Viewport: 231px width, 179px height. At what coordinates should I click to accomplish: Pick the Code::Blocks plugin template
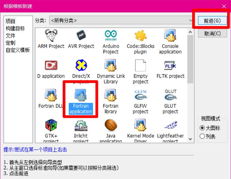tap(140, 36)
